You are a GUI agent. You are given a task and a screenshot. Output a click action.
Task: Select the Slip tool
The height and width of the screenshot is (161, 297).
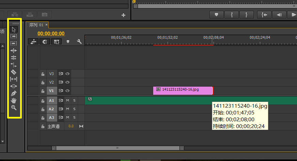pos(14,79)
